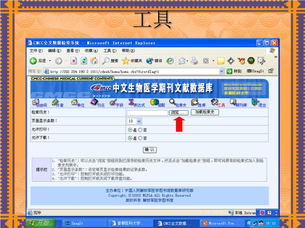305x228 pixels.
Task: Expand the address bar URL dropdown arrow
Action: tap(222, 71)
